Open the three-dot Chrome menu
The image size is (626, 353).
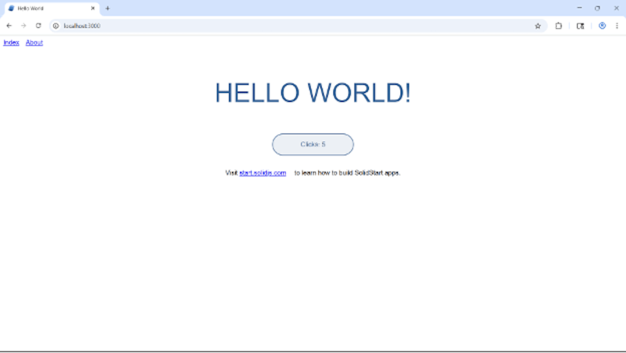tap(617, 26)
